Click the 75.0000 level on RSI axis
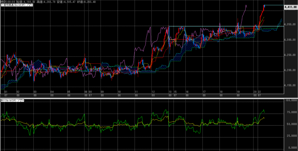Viewport: 298px width, 151px height. [290, 112]
